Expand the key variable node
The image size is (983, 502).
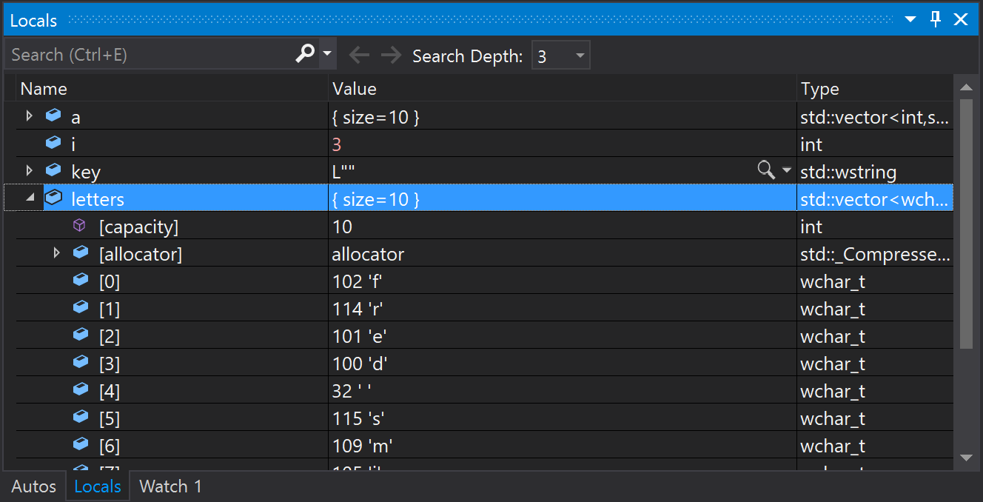tap(29, 170)
